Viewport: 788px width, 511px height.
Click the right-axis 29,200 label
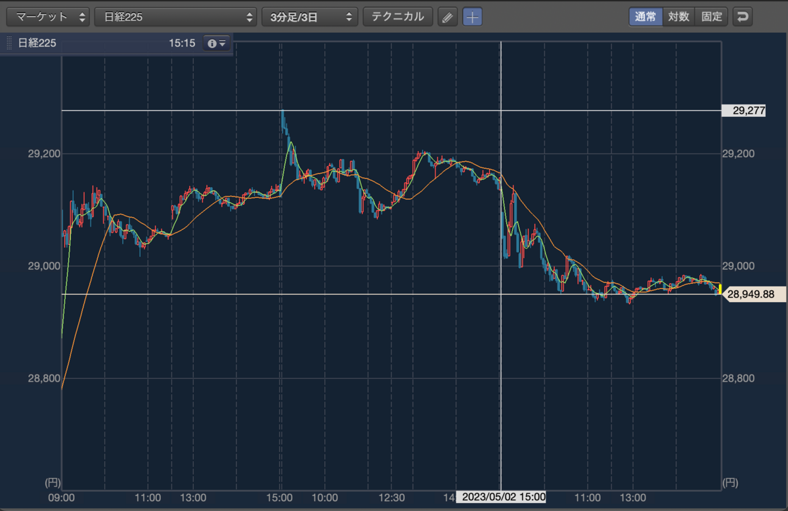click(x=737, y=154)
